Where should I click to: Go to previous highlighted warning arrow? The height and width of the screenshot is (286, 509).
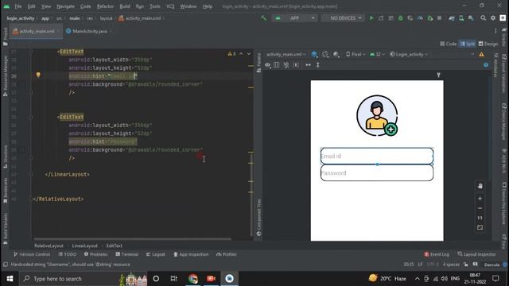pyautogui.click(x=241, y=54)
